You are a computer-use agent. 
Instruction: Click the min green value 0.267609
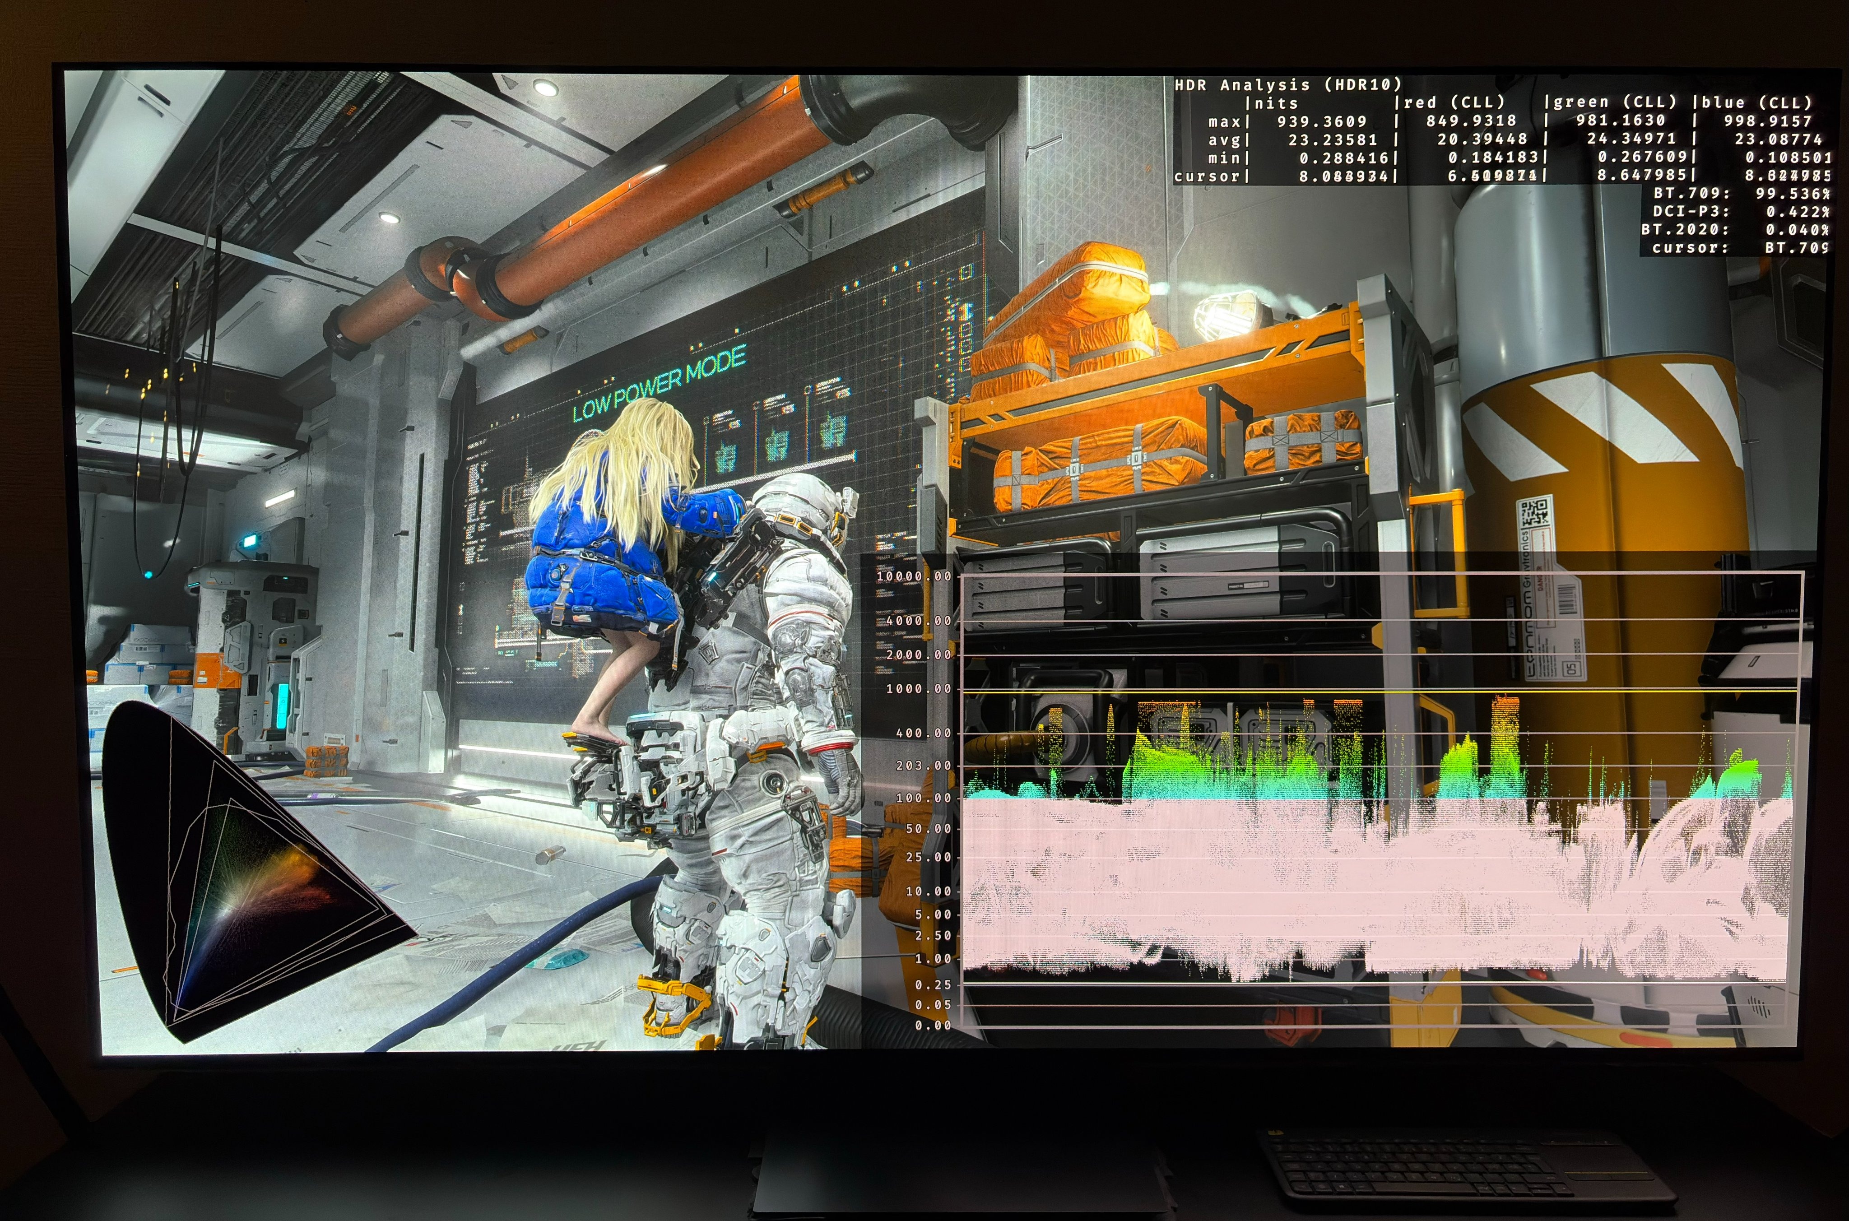[1643, 157]
